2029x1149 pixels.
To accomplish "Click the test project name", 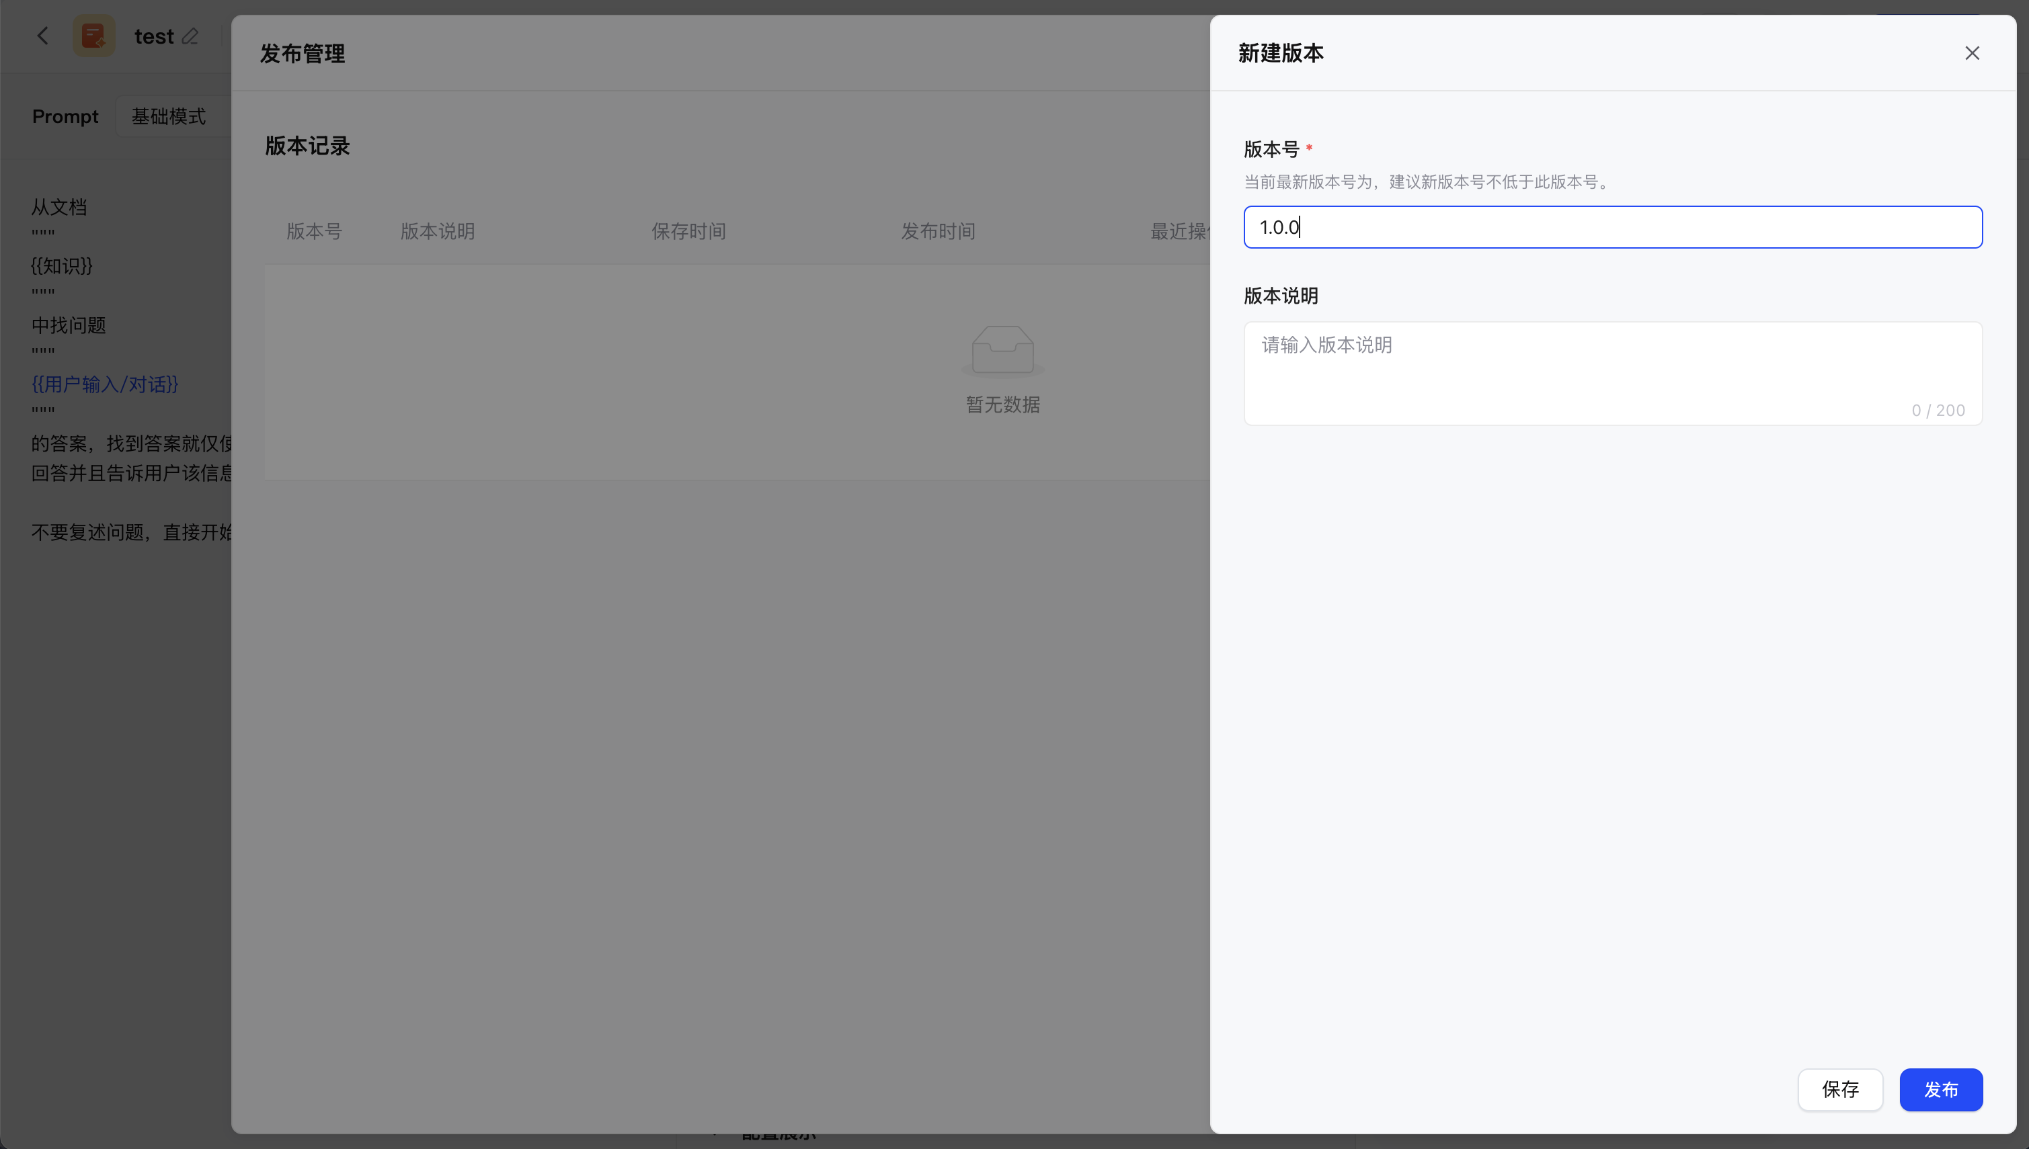I will pyautogui.click(x=154, y=36).
